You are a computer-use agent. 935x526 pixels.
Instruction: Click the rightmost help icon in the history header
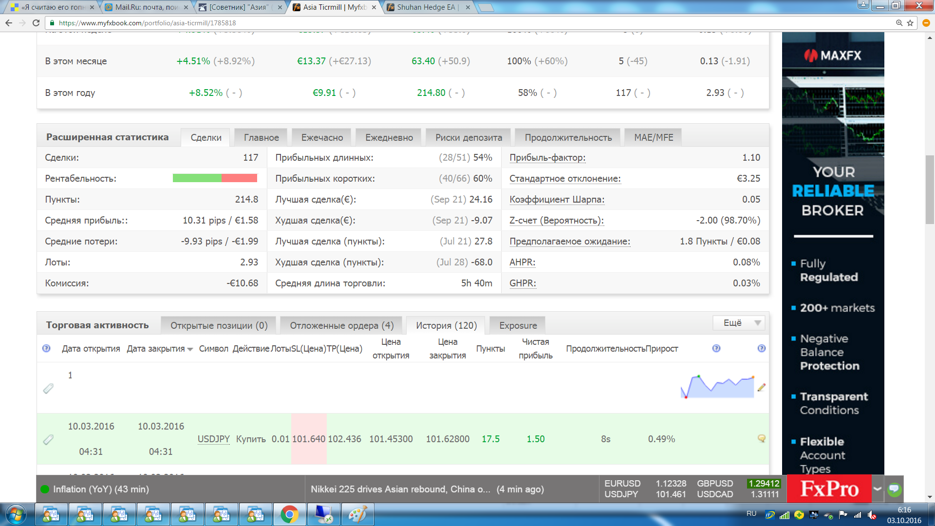point(762,348)
